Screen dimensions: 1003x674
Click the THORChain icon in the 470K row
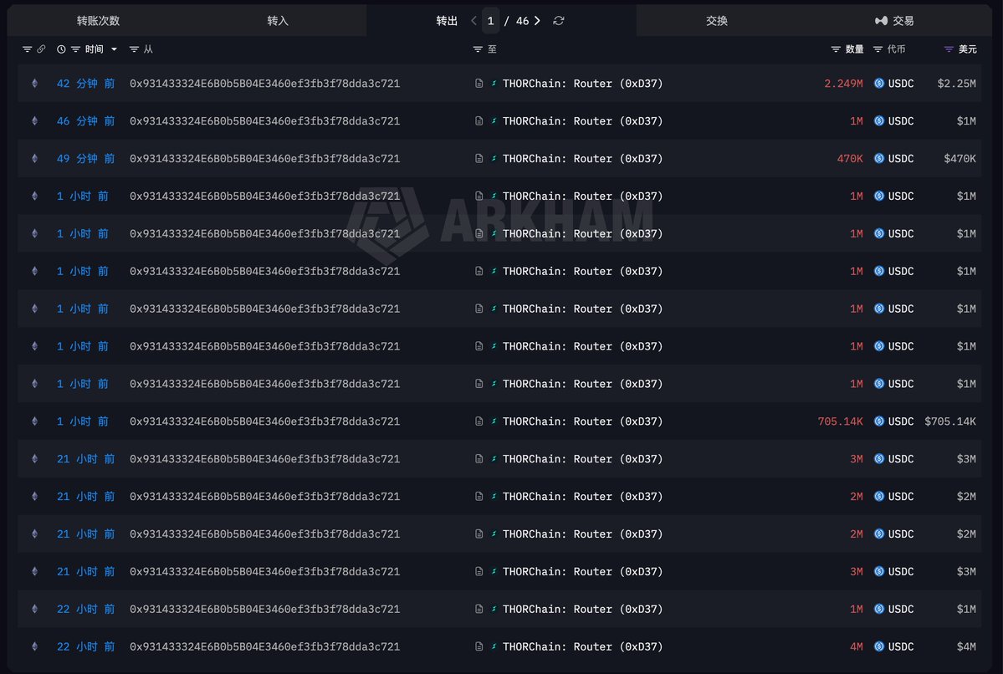[x=494, y=159]
